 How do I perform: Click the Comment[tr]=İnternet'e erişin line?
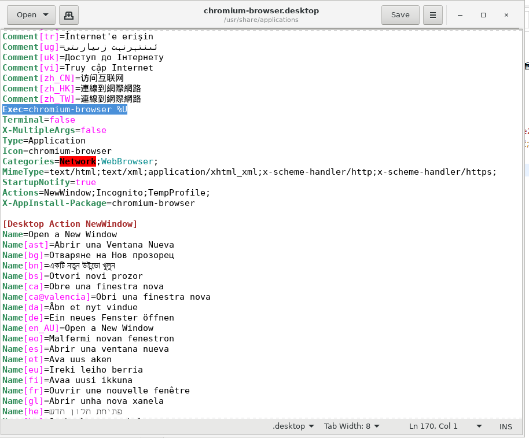pyautogui.click(x=78, y=36)
